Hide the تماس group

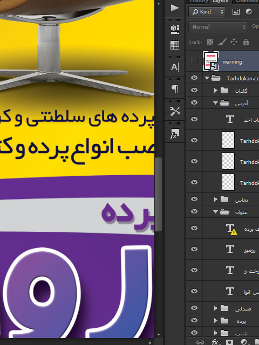pos(194,199)
